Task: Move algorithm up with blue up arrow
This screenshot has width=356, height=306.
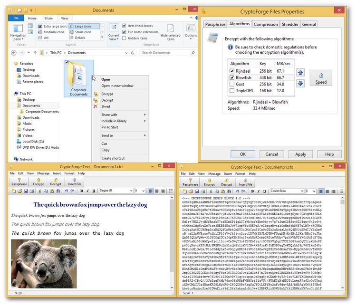Action: coord(300,73)
